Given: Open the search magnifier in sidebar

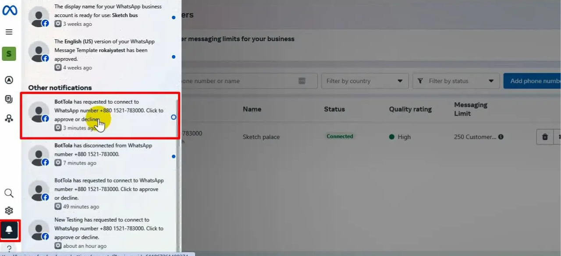Looking at the screenshot, I should pyautogui.click(x=9, y=193).
